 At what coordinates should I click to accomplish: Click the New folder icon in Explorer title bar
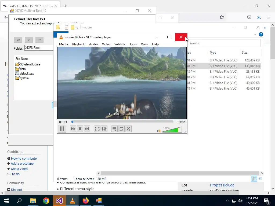[73, 27]
